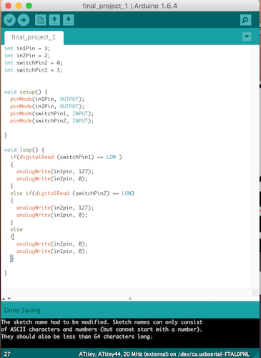Save sketch with the down-arrow icon
Image resolution: width=261 pixels, height=358 pixels.
pyautogui.click(x=69, y=20)
